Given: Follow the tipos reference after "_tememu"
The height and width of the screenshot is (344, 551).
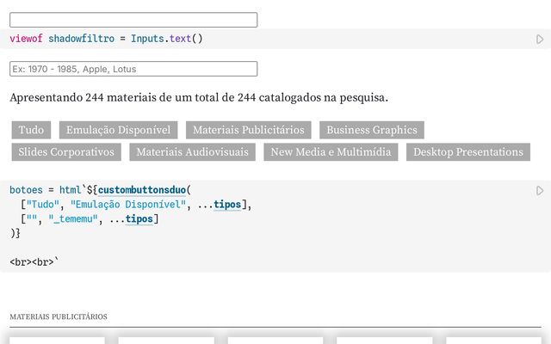Looking at the screenshot, I should 139,219.
